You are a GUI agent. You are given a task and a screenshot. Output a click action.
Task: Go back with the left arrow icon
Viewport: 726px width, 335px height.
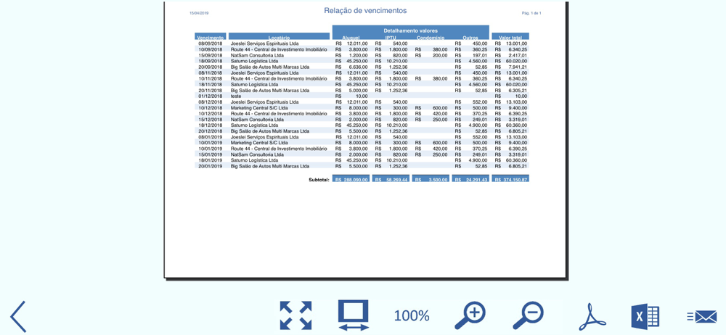(x=18, y=316)
